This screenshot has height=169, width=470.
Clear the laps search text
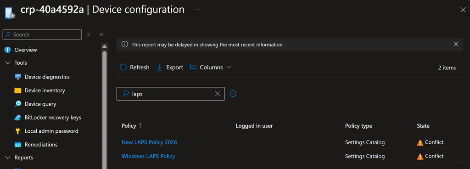tap(218, 94)
